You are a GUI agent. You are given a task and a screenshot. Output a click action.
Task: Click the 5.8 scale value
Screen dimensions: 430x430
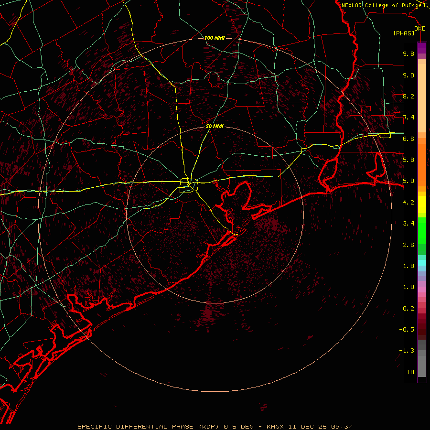pyautogui.click(x=408, y=160)
